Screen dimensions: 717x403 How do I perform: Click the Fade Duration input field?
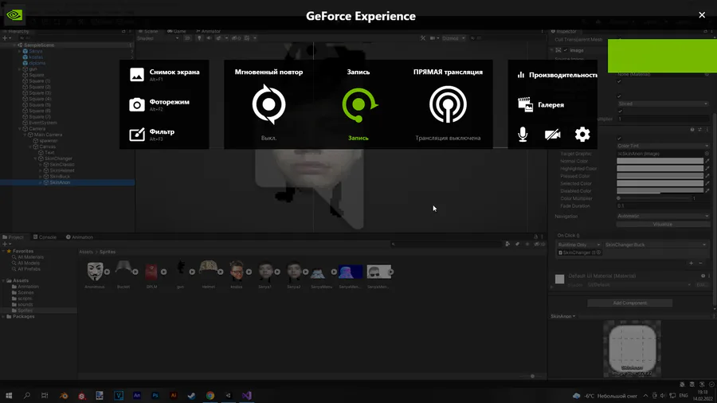coord(663,206)
